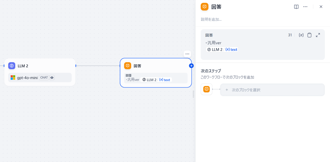Click the blue plus handle on 回答 node
This screenshot has width=330, height=162.
[191, 66]
